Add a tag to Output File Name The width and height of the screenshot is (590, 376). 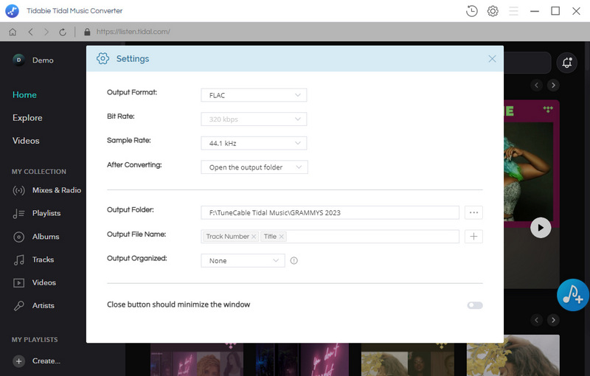pos(473,237)
